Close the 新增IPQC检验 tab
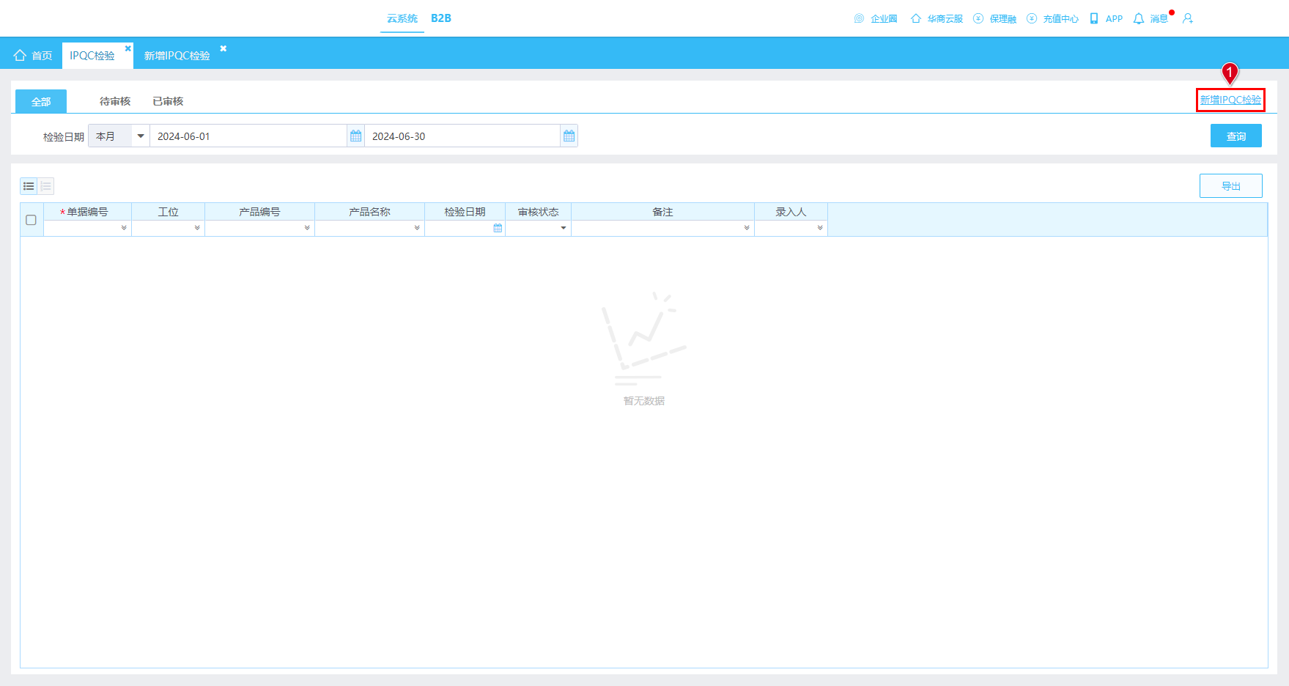Screen dimensions: 1289x686 pos(224,48)
